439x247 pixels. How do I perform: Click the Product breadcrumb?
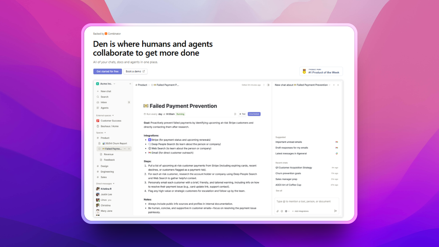(x=141, y=85)
